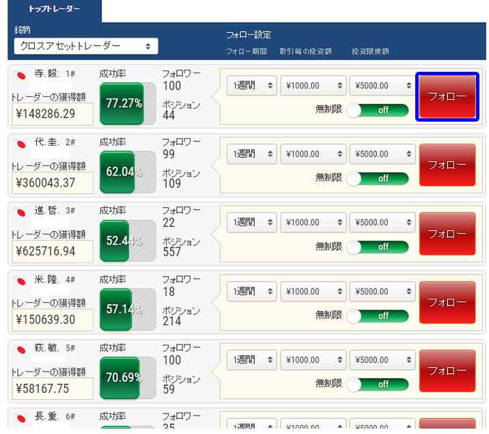Click the 52.44% success rate bar

(128, 241)
